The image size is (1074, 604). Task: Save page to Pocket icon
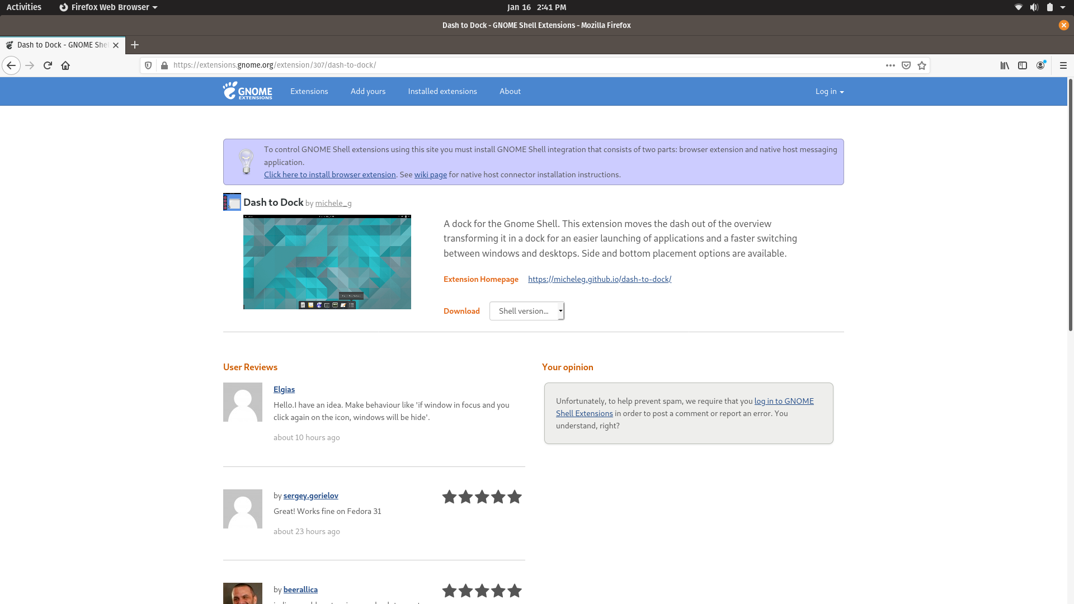click(x=906, y=65)
